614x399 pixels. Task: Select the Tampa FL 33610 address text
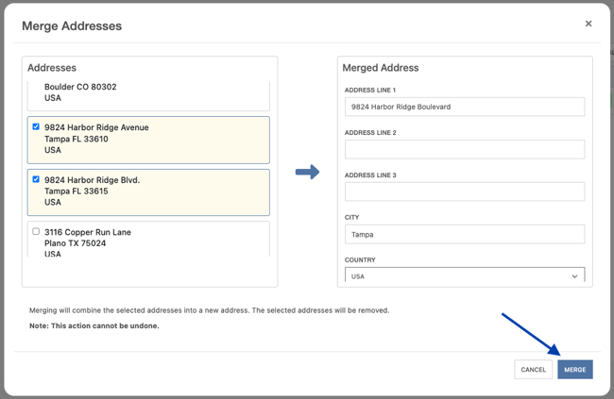click(77, 139)
